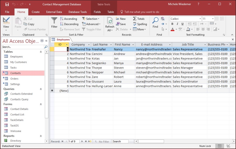Open the More records dropdown
236x149 pixels.
click(139, 29)
